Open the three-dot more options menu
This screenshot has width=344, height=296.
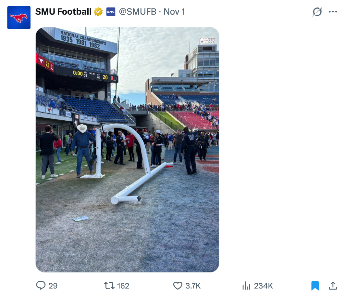pyautogui.click(x=333, y=12)
